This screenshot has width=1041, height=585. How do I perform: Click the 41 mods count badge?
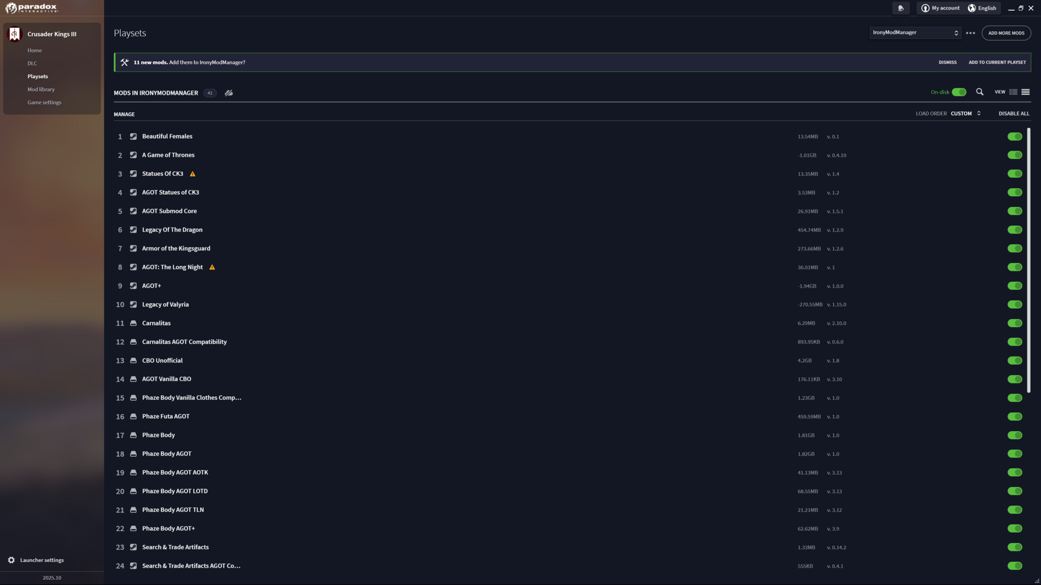[210, 93]
